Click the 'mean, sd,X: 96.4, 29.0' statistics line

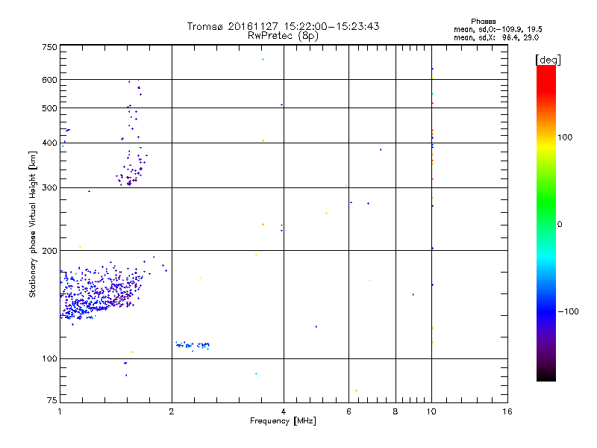[x=496, y=38]
